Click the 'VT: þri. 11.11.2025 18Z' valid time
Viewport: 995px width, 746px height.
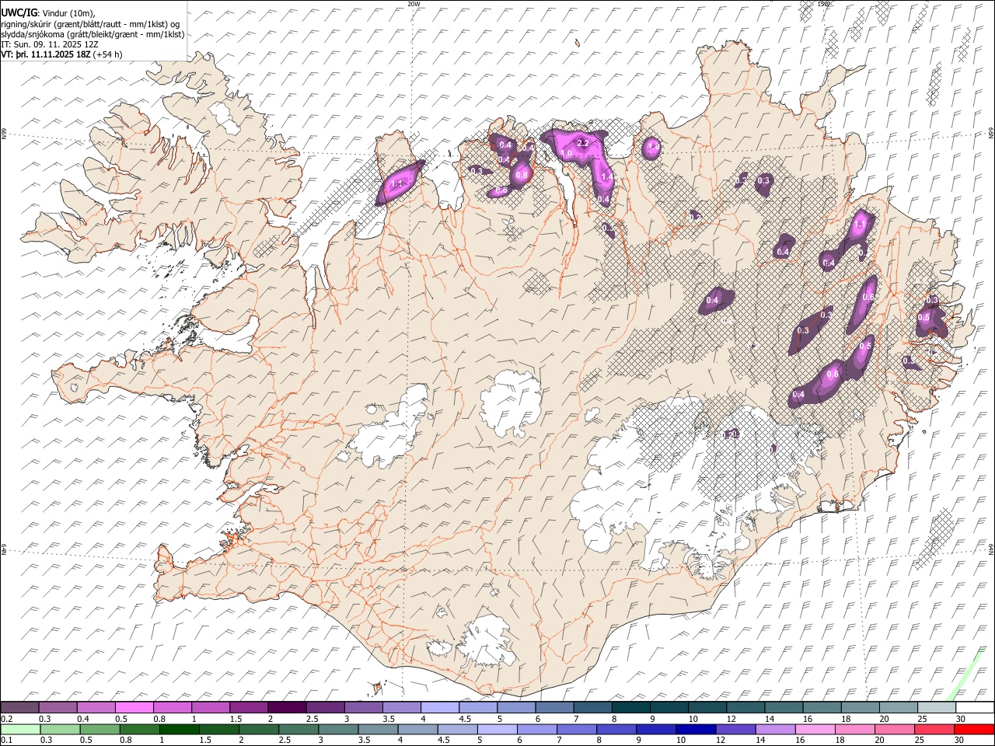coord(45,54)
